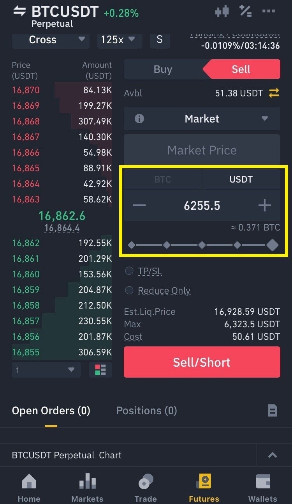This screenshot has height=504, width=292.
Task: Open the order history document icon
Action: [x=273, y=410]
